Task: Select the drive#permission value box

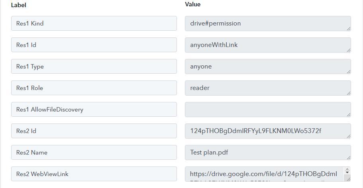Action: coord(268,23)
